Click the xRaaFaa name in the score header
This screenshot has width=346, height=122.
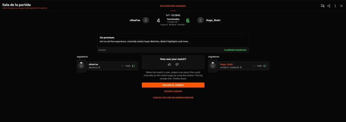coord(135,20)
